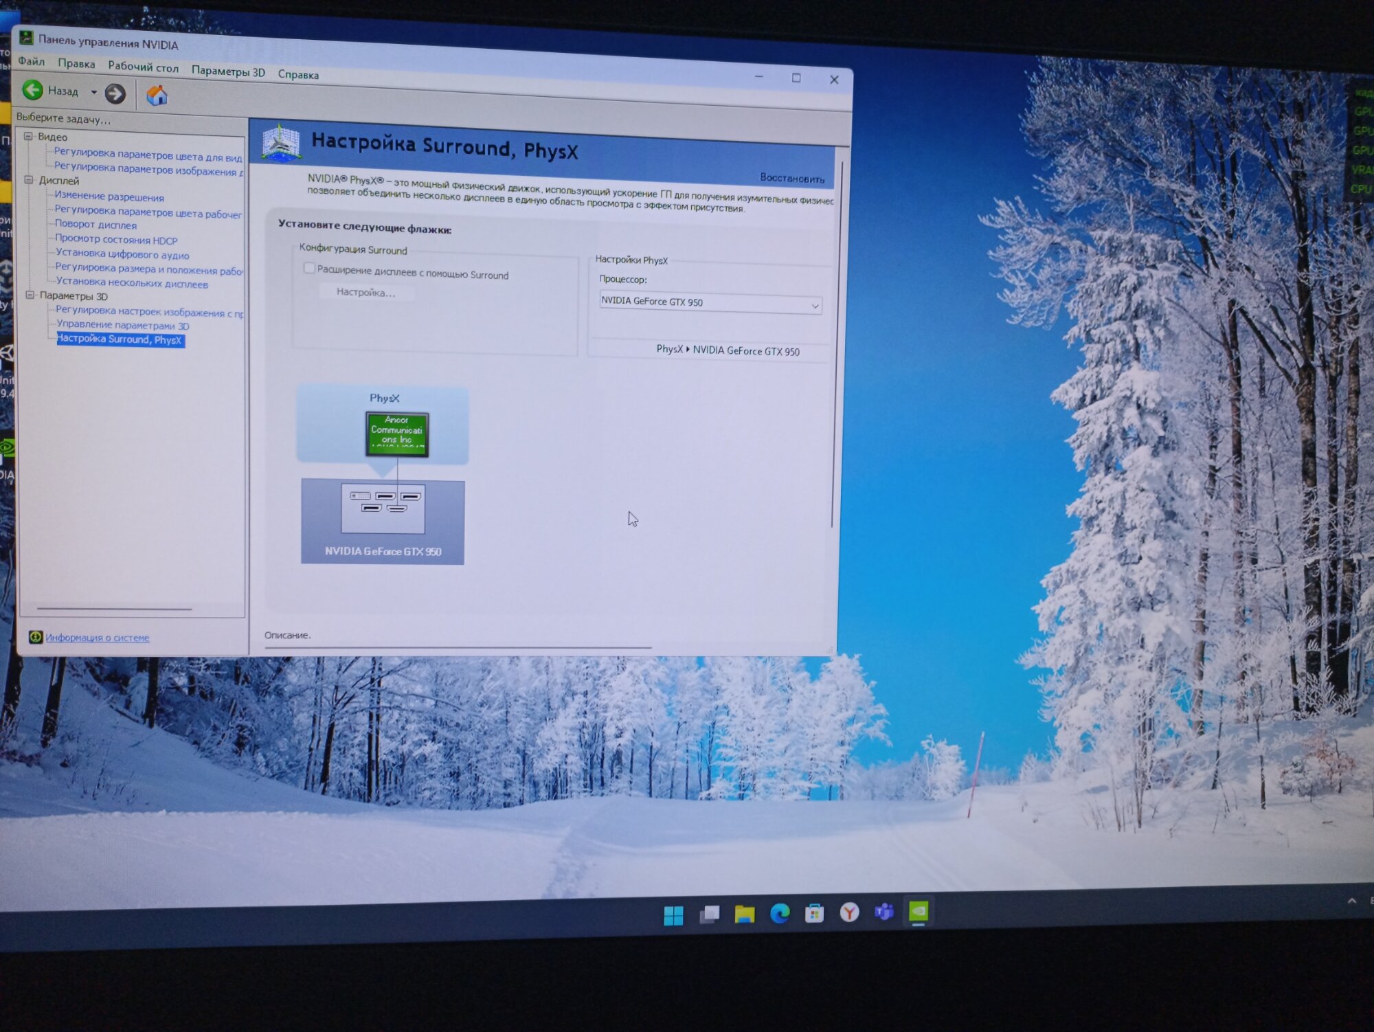Viewport: 1374px width, 1032px height.
Task: Launch Microsoft Edge from the taskbar
Action: [x=780, y=912]
